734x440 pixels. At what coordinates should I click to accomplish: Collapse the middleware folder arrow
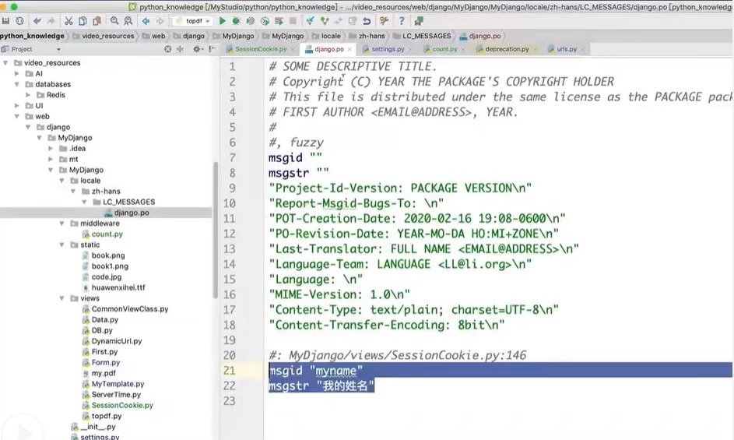(x=61, y=224)
